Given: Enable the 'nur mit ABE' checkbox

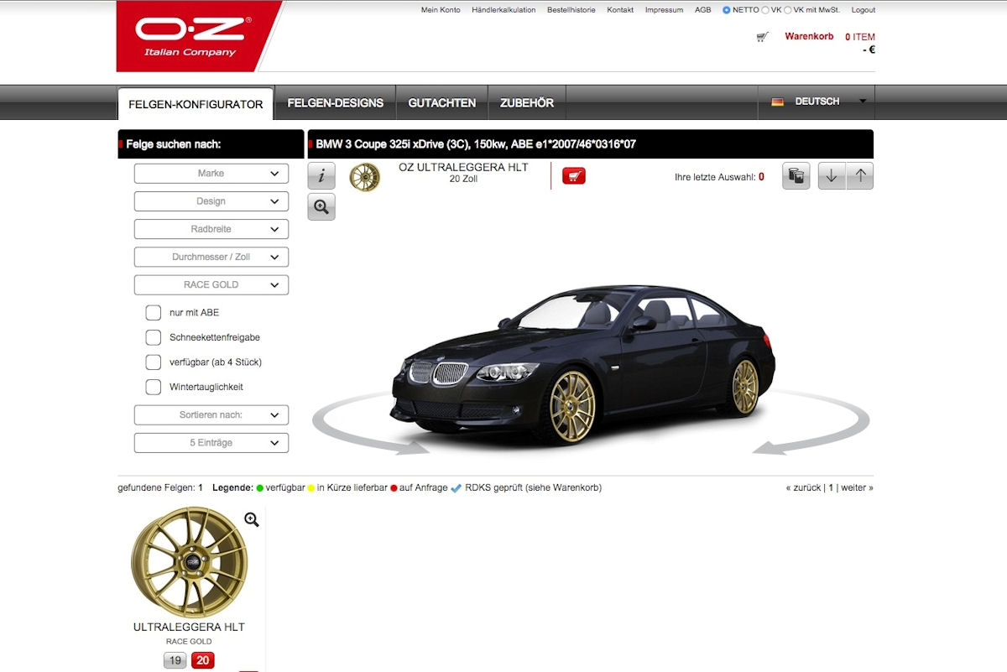Looking at the screenshot, I should (154, 312).
